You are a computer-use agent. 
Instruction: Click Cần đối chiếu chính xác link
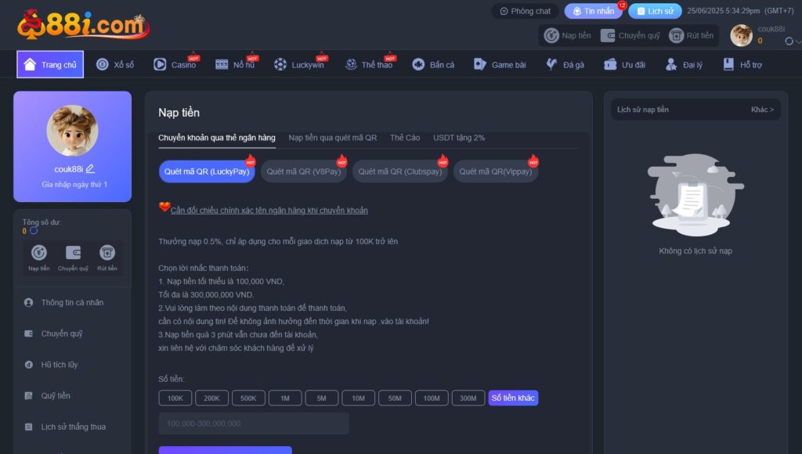(x=269, y=211)
